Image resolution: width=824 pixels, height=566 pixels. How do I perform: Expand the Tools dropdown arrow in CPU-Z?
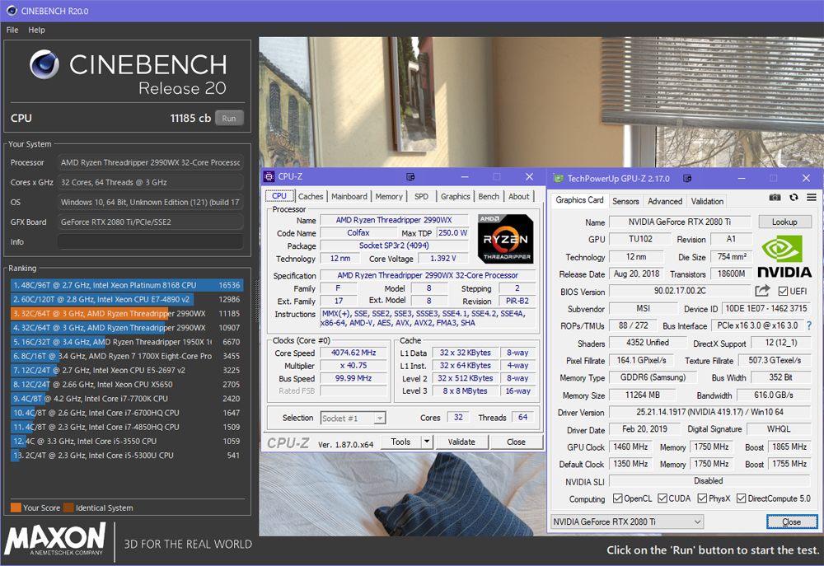click(426, 442)
